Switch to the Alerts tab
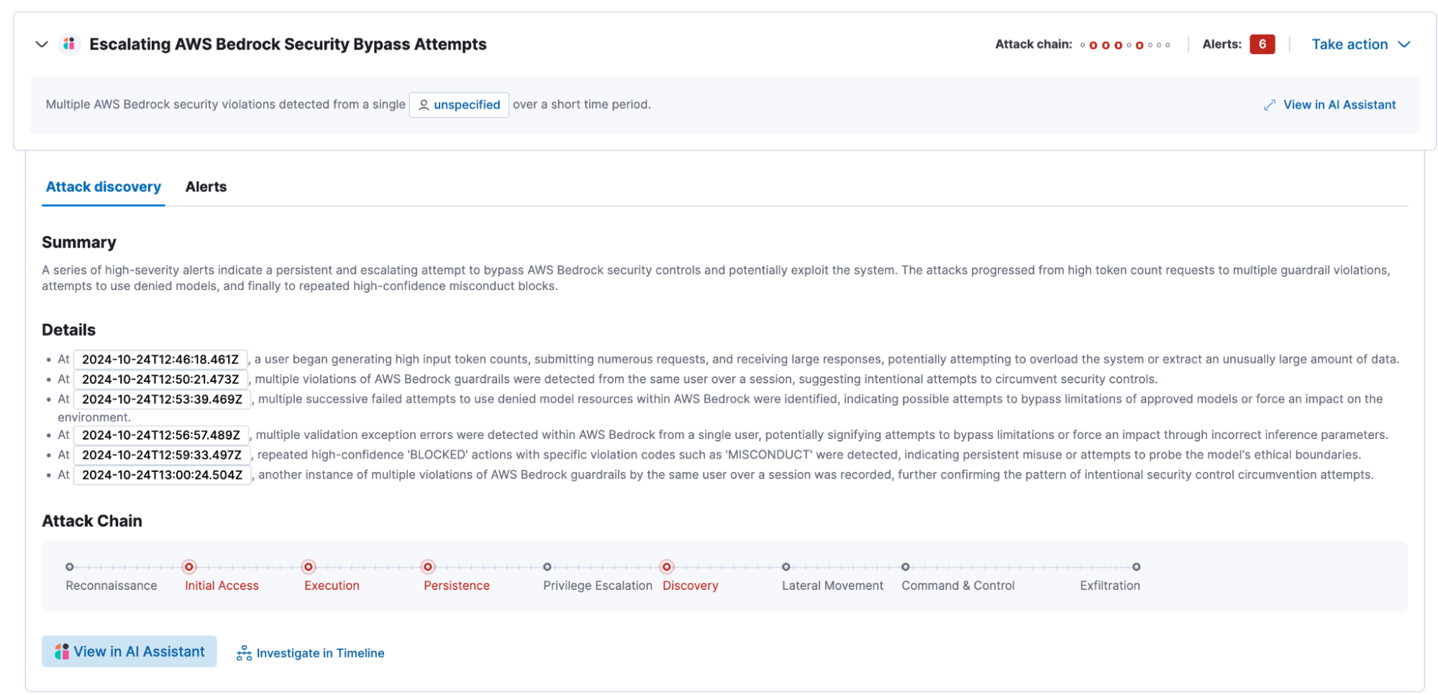 click(x=206, y=187)
